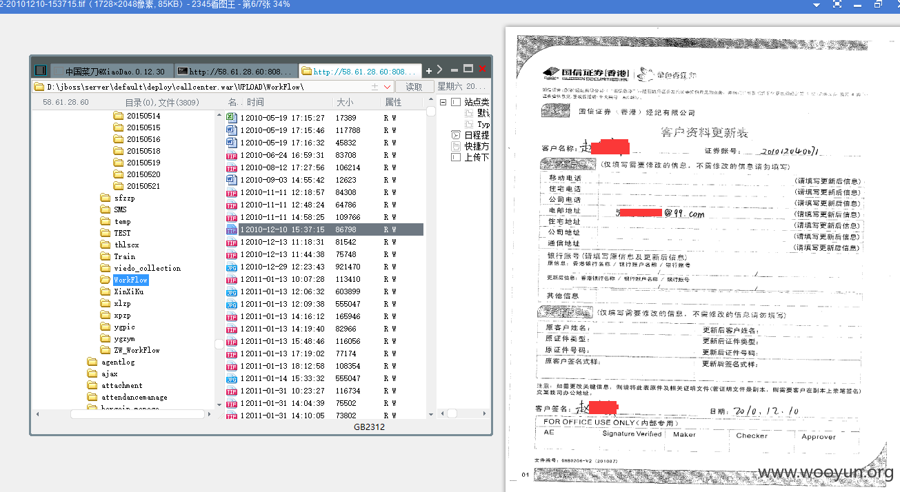Click Word file icon dated 2010-05-19 17:16:32
Viewport: 900px width, 492px height.
(x=232, y=143)
